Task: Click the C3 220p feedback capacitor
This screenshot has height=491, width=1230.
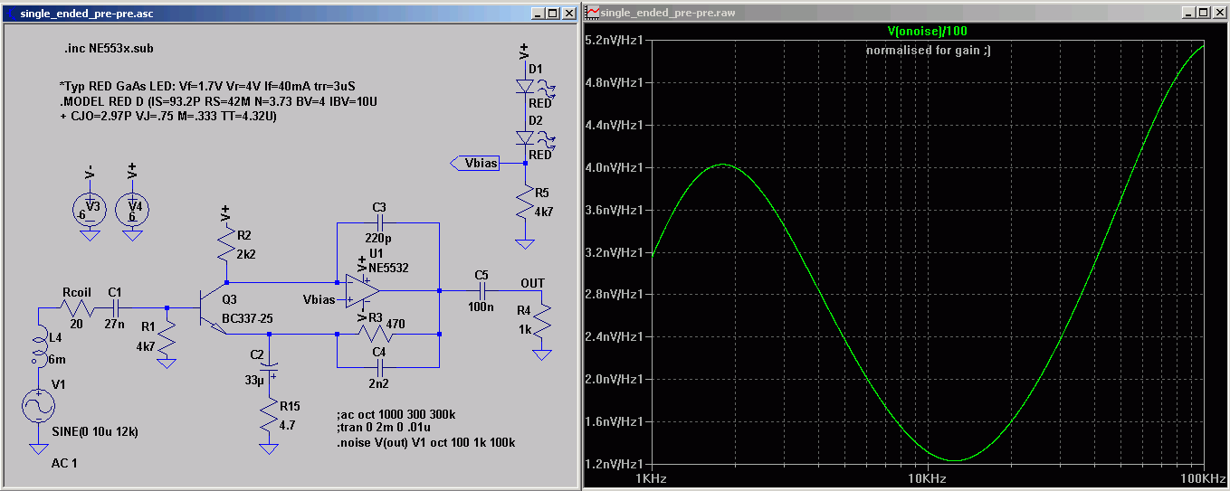Action: tap(379, 222)
